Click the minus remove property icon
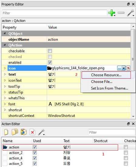Image resolution: width=136 pixels, height=167 pixels. [x=121, y=13]
